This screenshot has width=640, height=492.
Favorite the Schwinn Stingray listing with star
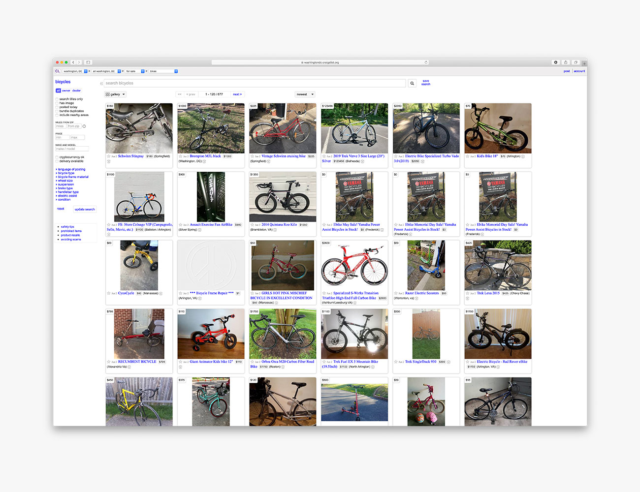coord(109,156)
